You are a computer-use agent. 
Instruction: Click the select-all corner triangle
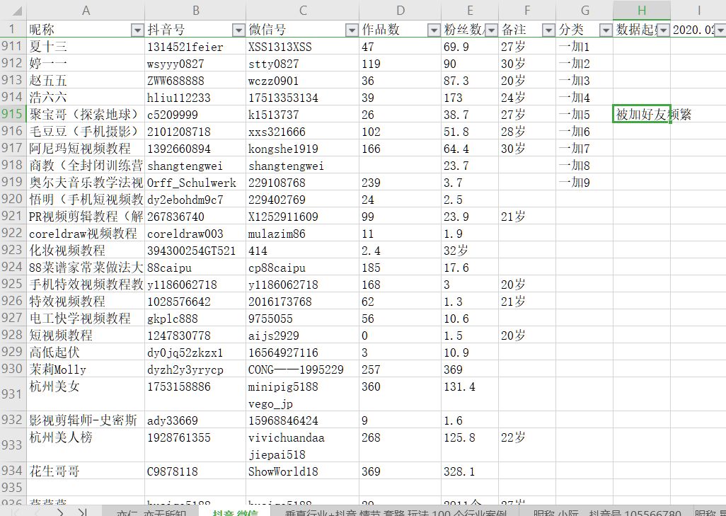point(17,11)
